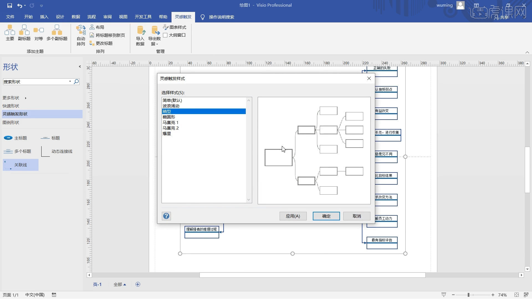The width and height of the screenshot is (532, 299).
Task: Open the 全部 page list dropdown
Action: click(x=120, y=284)
